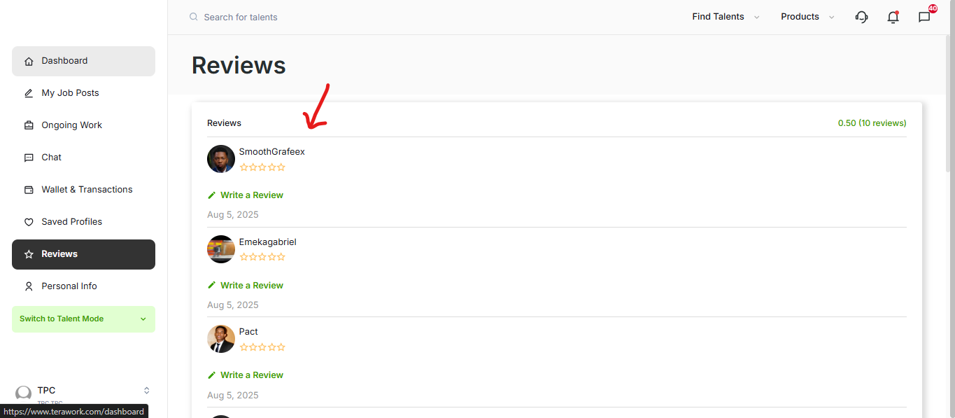Click the pencil icon beside SmoothGrafeex's Write a Review
Screen dimensions: 955x418
click(212, 195)
